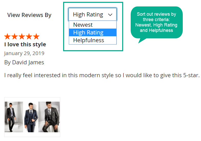This screenshot has height=141, width=201.
Task: Click the second orange rating star
Action: tap(15, 36)
